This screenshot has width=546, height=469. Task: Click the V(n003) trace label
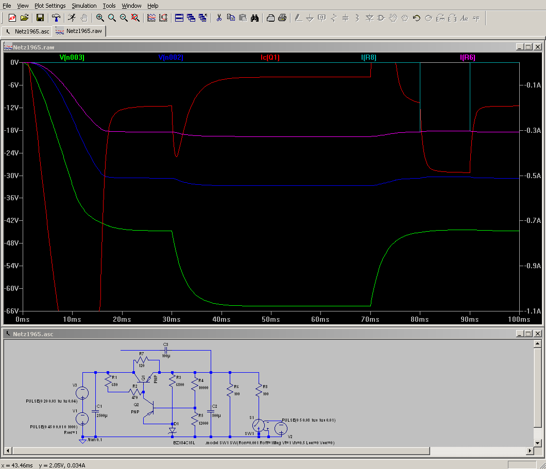72,58
